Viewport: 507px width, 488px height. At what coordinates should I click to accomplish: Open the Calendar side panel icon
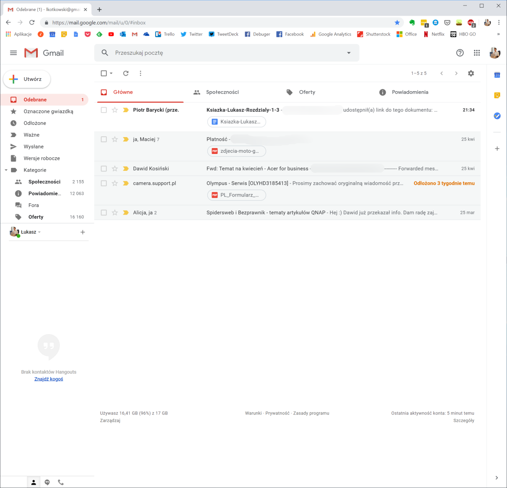coord(497,75)
